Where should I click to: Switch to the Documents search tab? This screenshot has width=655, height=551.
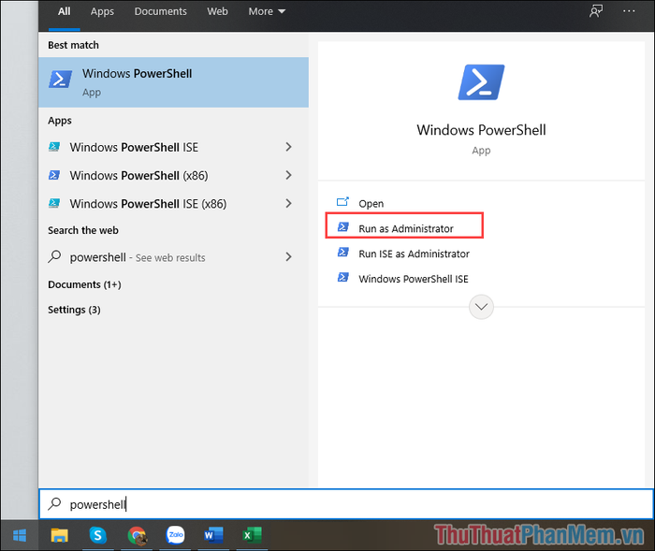coord(160,12)
